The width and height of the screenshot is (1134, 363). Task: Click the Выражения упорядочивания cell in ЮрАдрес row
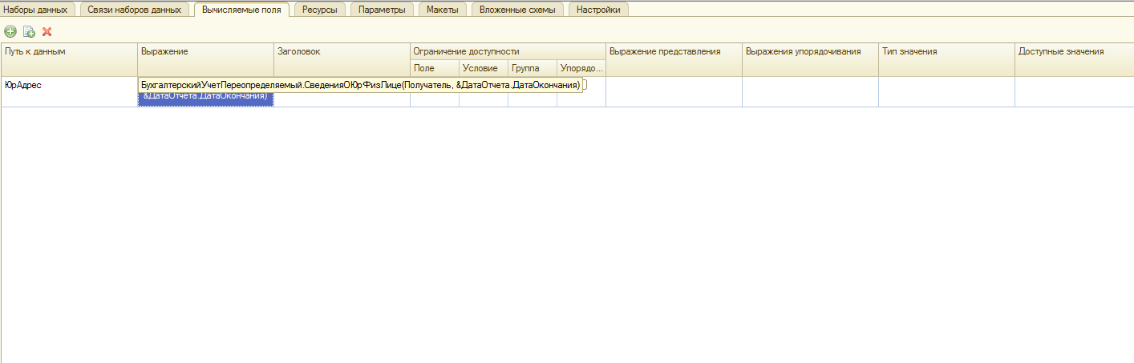coord(811,91)
